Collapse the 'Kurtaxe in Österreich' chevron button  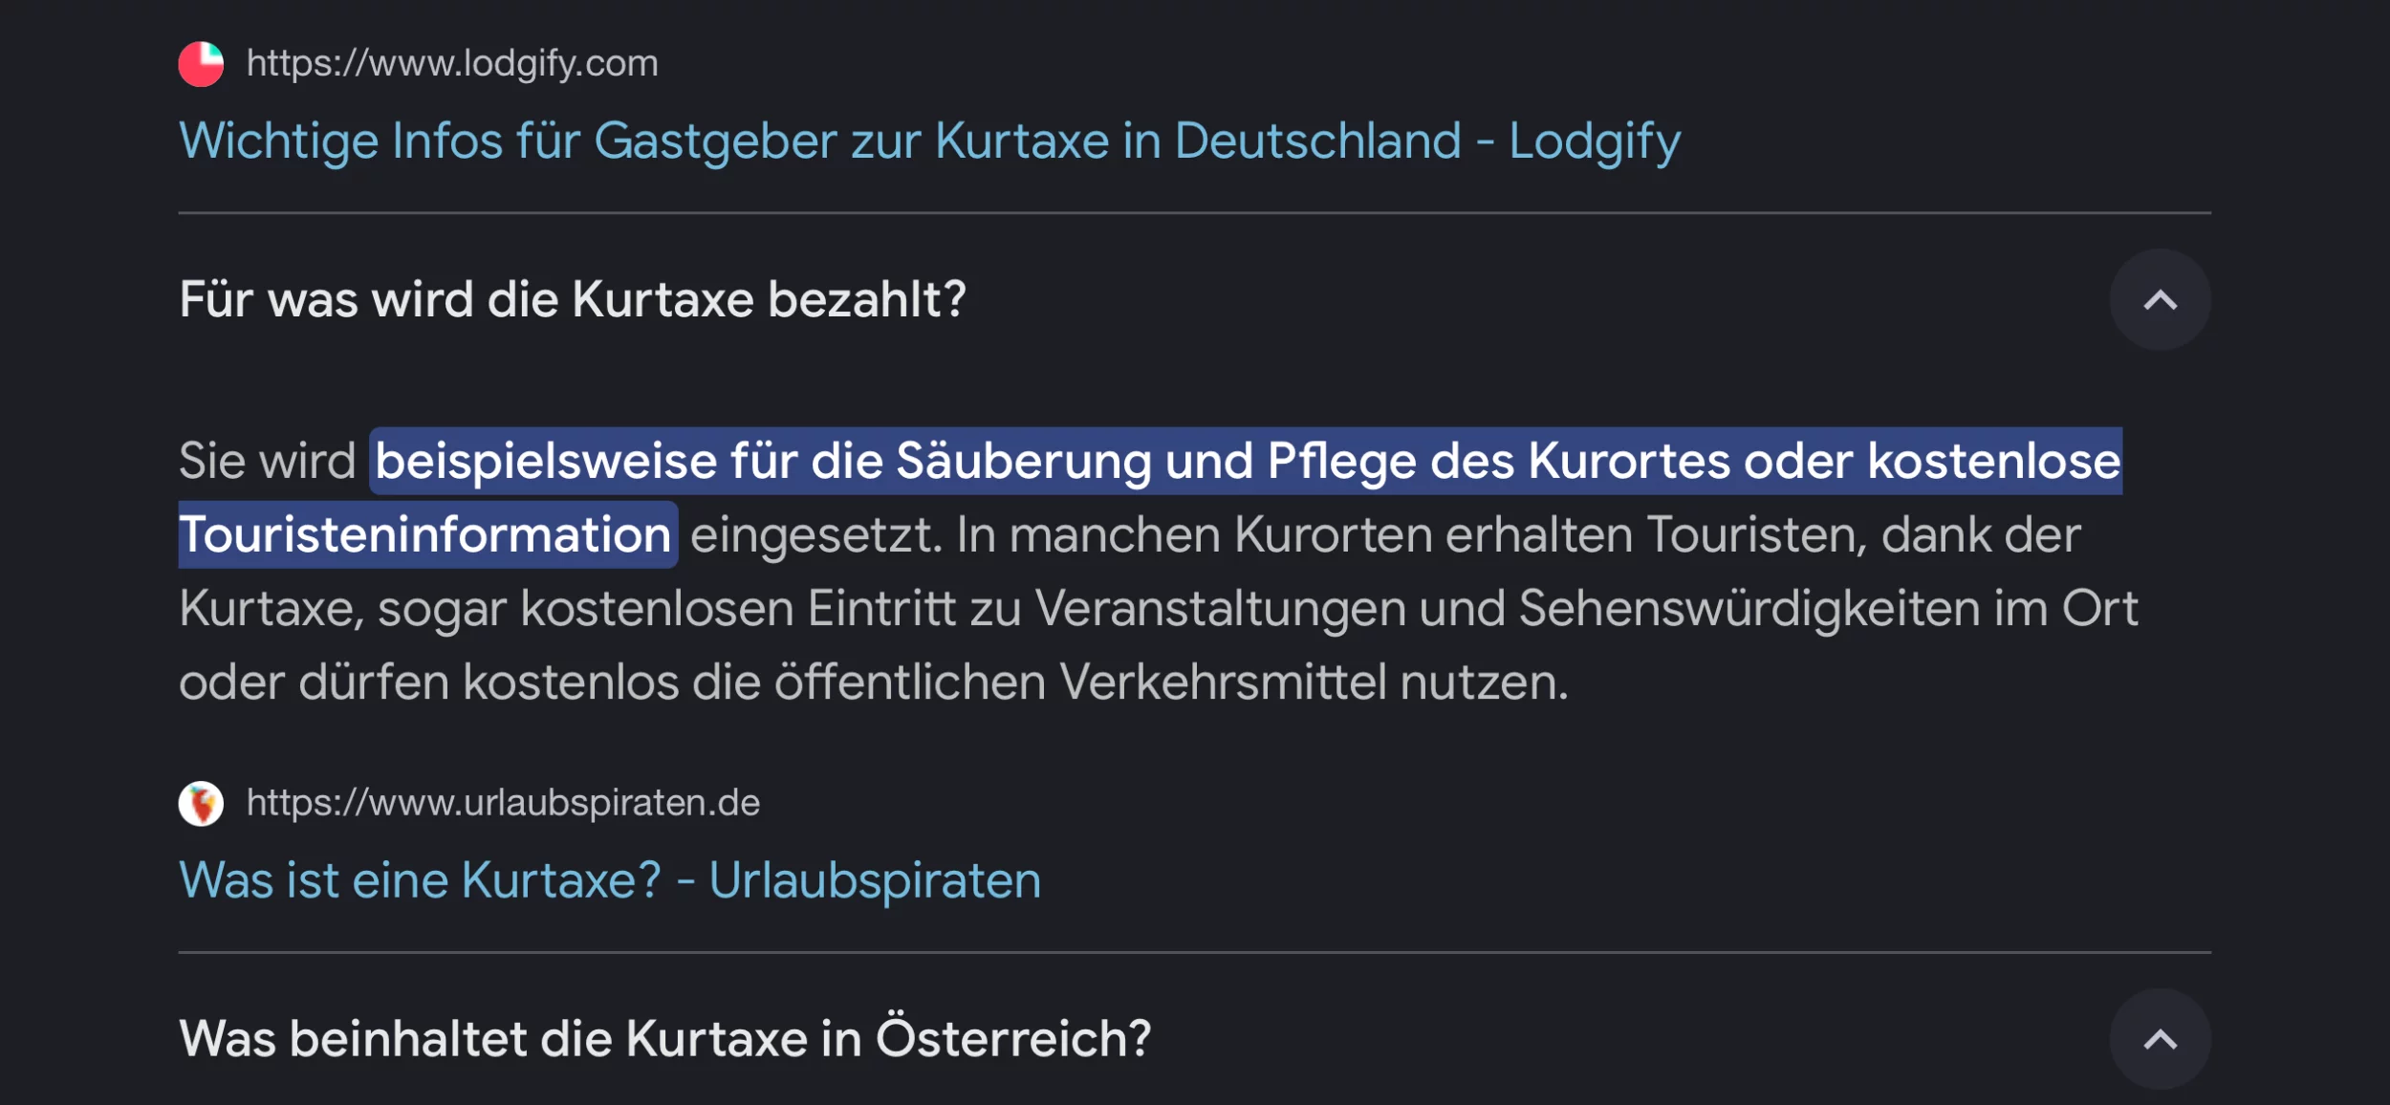pyautogui.click(x=2160, y=1039)
